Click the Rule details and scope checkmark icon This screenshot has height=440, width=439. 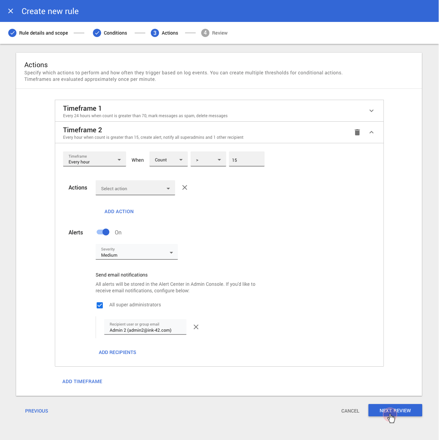click(x=12, y=33)
